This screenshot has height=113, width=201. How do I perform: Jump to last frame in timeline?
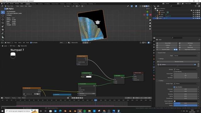[82, 98]
